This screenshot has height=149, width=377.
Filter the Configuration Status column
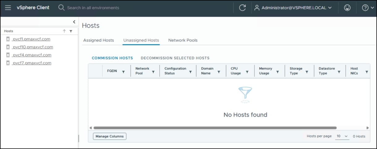click(x=190, y=72)
